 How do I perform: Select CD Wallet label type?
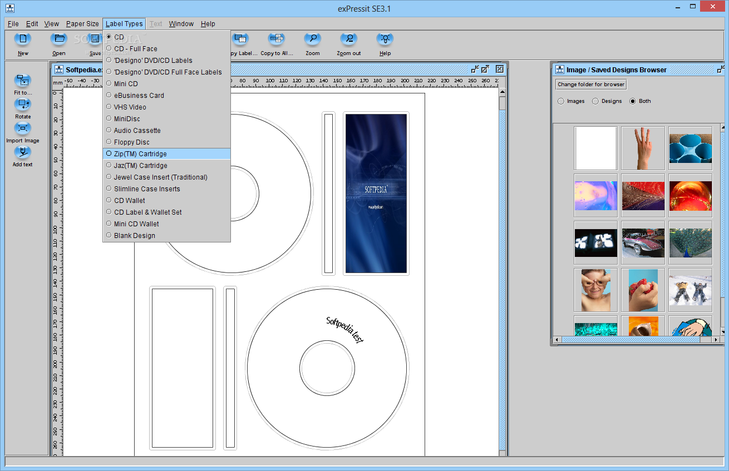[x=166, y=201]
